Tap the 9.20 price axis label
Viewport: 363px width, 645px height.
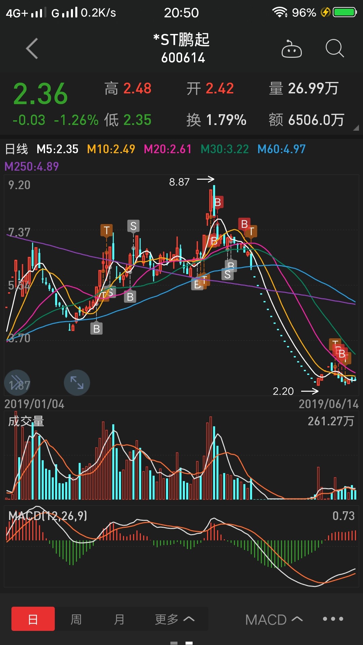click(19, 185)
